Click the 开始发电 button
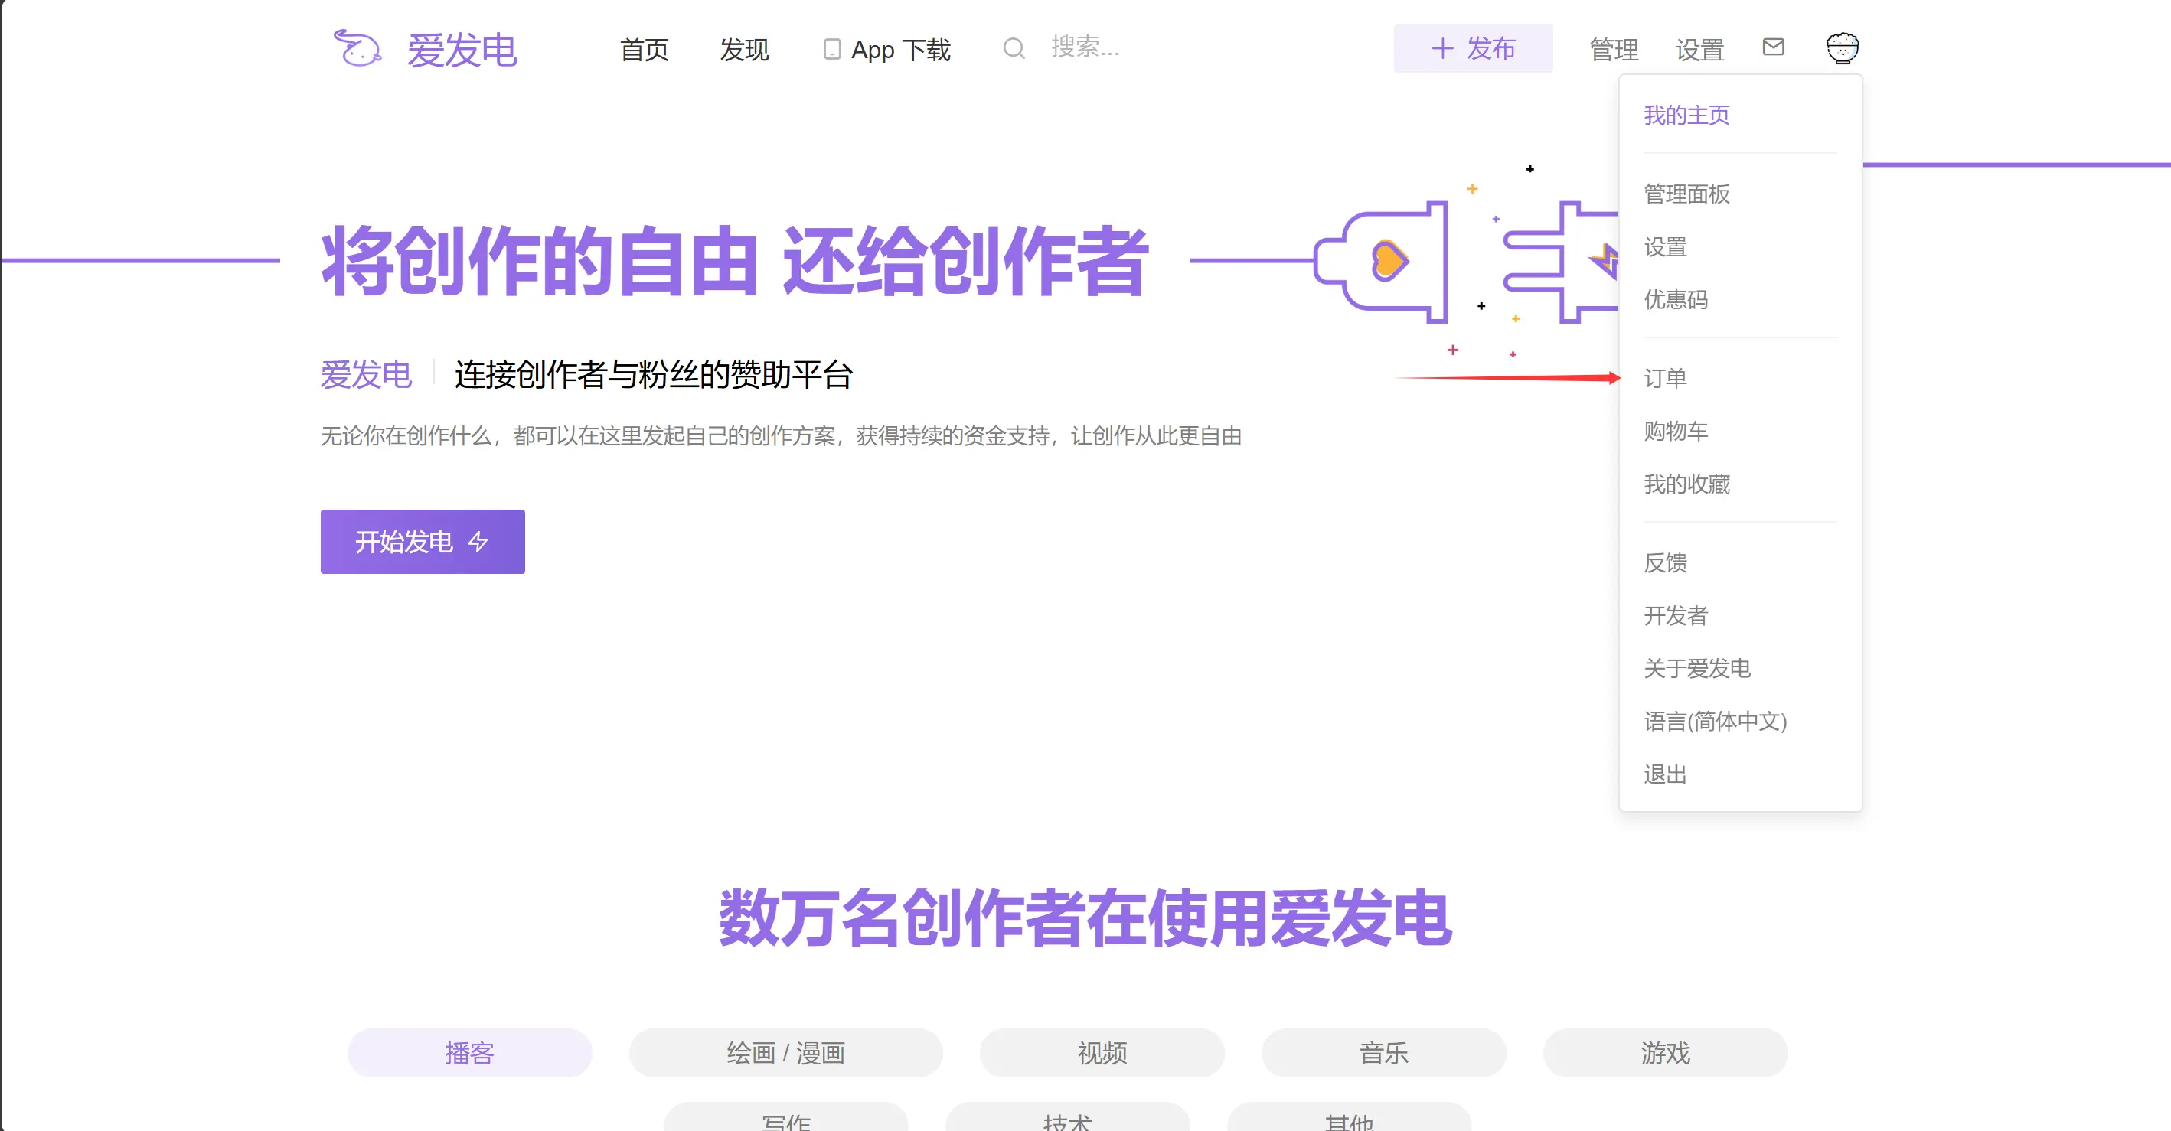The height and width of the screenshot is (1131, 2171). (x=423, y=541)
